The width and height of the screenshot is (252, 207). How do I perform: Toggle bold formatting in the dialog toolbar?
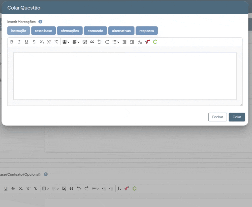click(12, 42)
